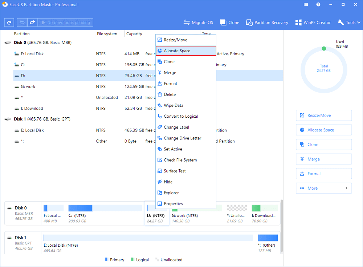Screen dimensions: 363x267
Task: Click the Capacity column header
Action: [x=134, y=34]
